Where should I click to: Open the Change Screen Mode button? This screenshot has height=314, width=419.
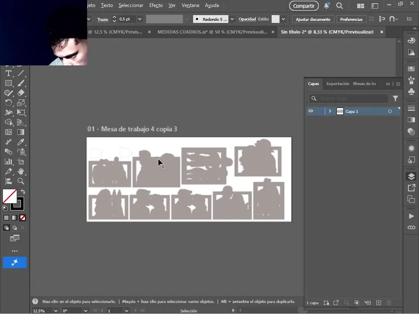[15, 238]
